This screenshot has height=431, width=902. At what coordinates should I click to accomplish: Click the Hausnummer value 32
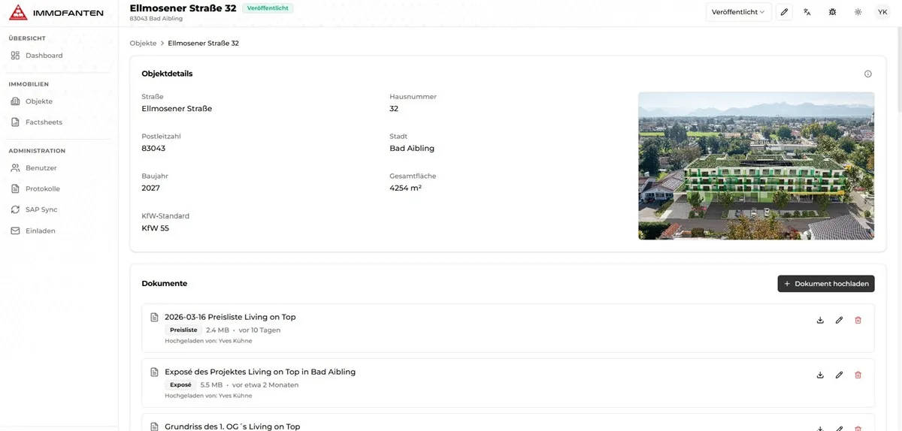point(394,109)
